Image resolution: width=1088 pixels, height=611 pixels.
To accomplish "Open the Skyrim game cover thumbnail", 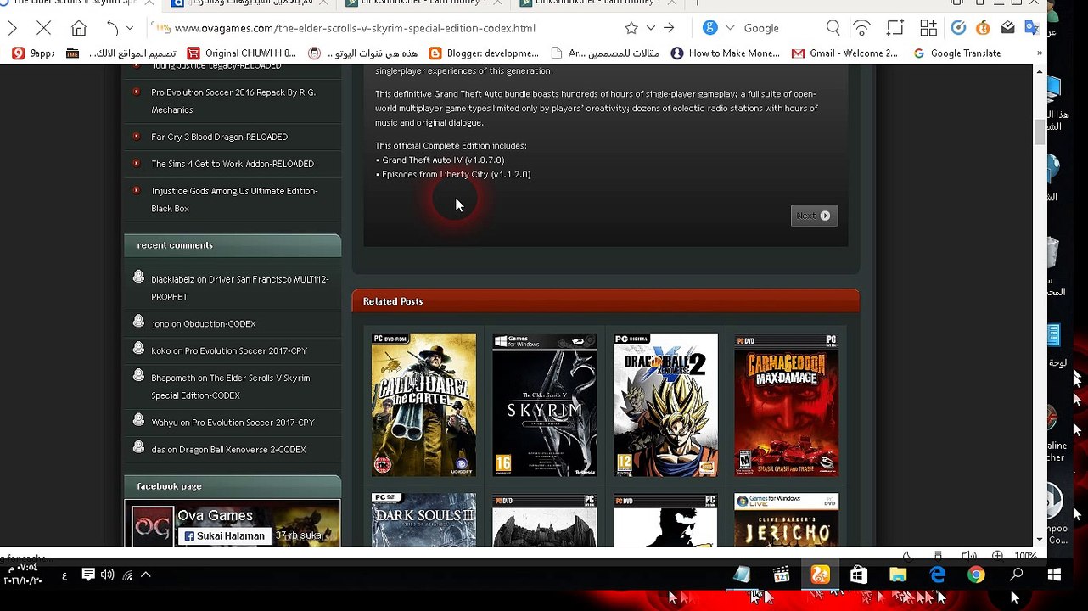I will (x=544, y=405).
